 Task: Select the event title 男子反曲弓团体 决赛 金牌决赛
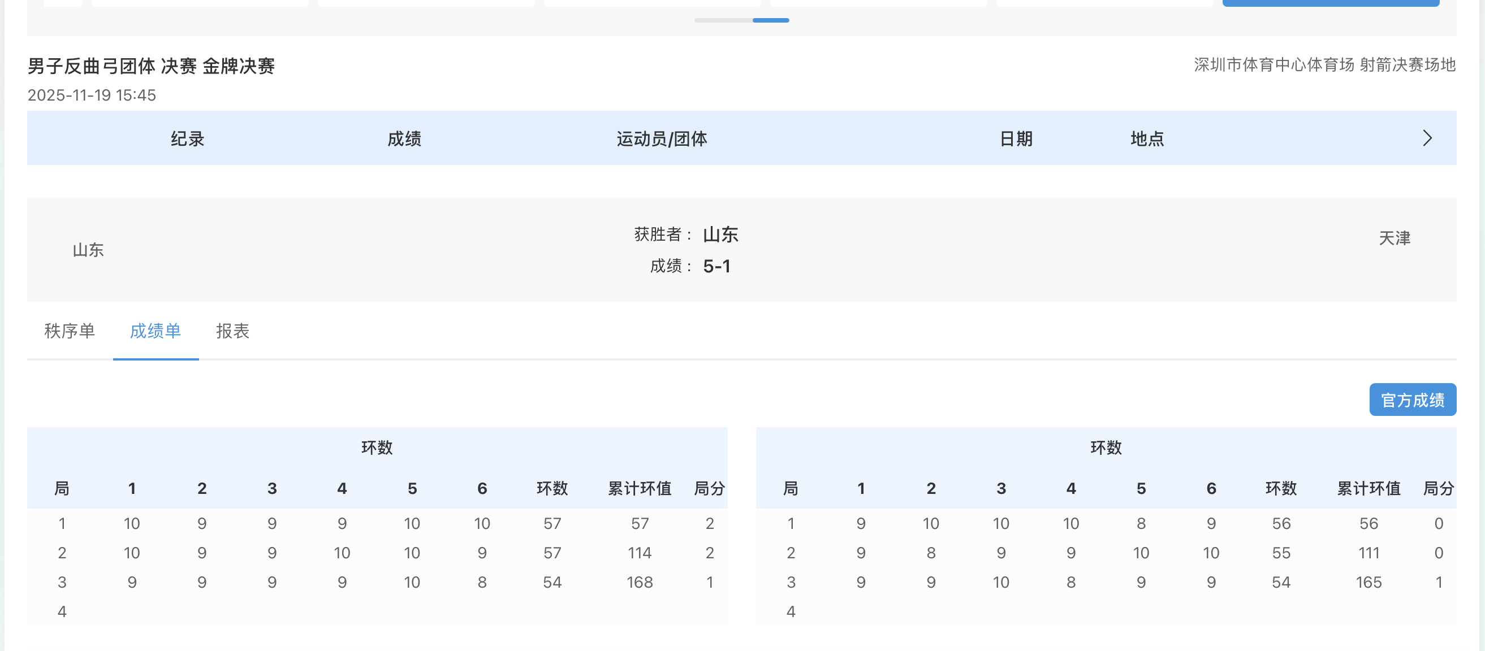click(152, 66)
